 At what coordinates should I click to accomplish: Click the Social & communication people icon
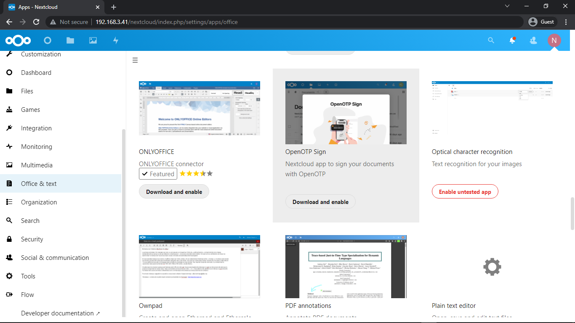(x=9, y=258)
